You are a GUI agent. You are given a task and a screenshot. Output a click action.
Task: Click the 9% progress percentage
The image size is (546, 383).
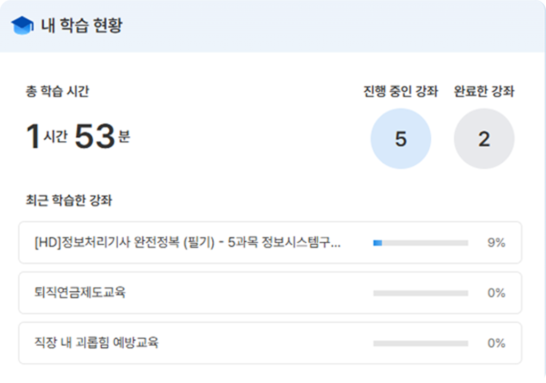(x=496, y=243)
